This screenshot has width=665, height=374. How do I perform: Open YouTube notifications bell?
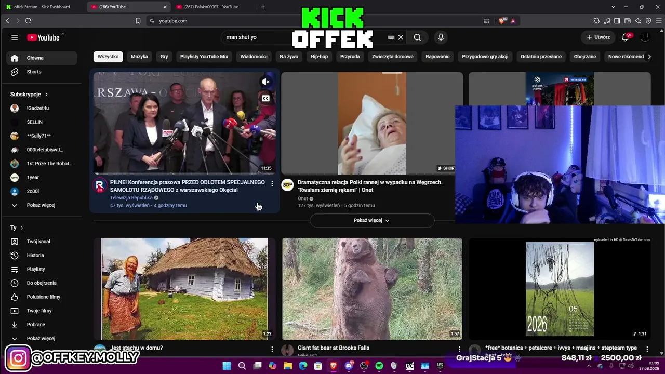tap(626, 37)
